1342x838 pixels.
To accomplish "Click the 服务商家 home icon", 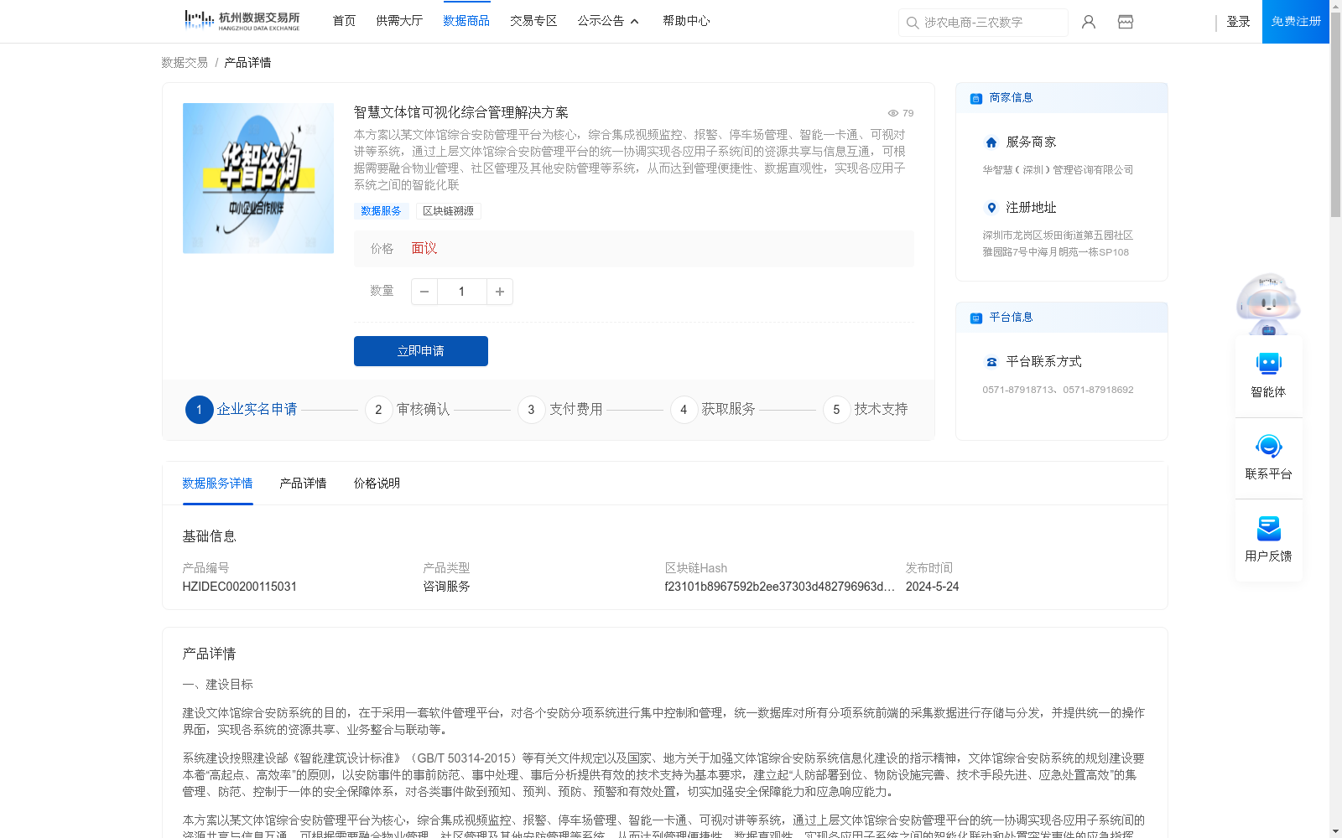I will [x=991, y=142].
